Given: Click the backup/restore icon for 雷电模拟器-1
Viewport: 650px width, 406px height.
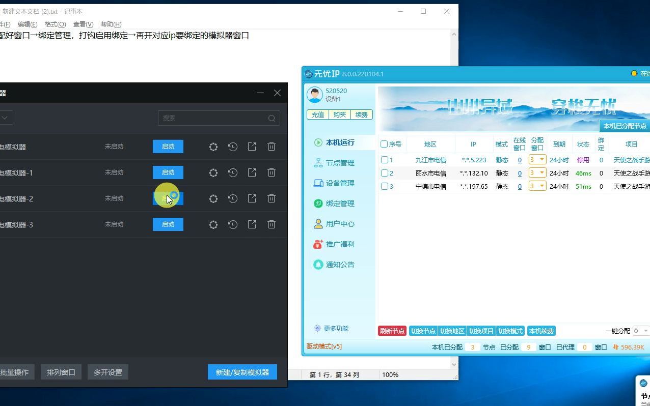Looking at the screenshot, I should coord(233,172).
